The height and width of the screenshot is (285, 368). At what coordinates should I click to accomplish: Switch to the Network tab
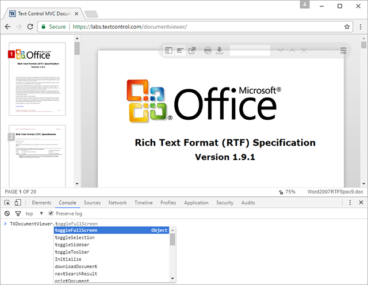[117, 203]
